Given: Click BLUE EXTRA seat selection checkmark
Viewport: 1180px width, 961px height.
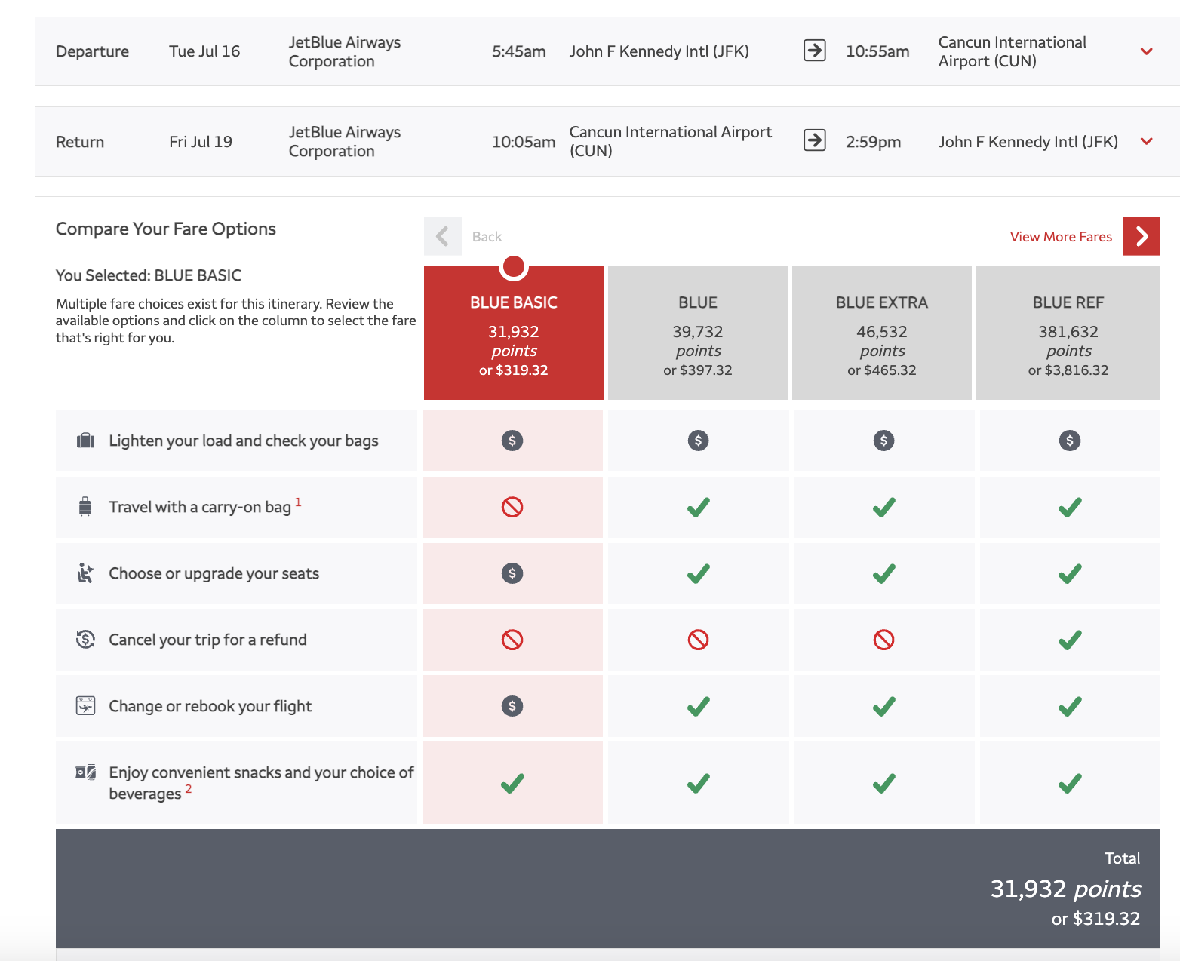Looking at the screenshot, I should coord(883,573).
